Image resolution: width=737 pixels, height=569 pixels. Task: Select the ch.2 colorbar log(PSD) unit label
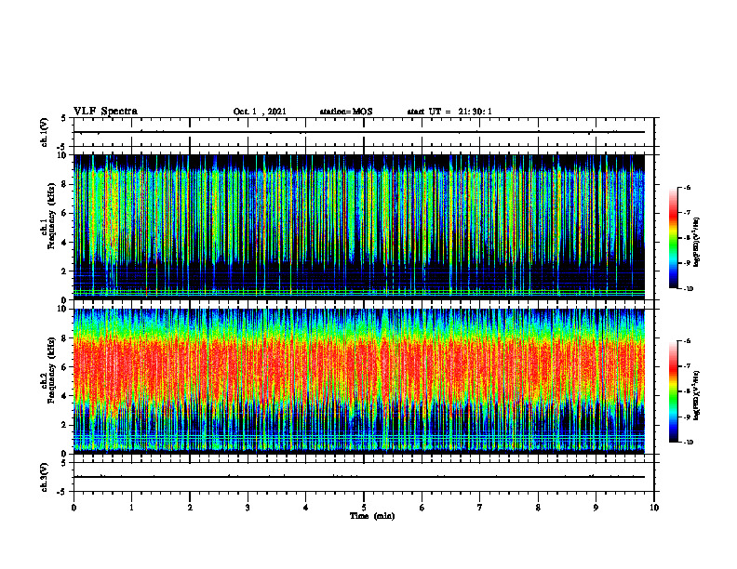[697, 395]
